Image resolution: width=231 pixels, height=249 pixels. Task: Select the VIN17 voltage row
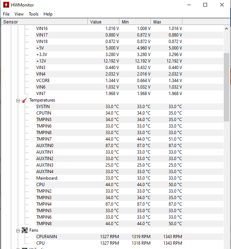[x=129, y=35]
